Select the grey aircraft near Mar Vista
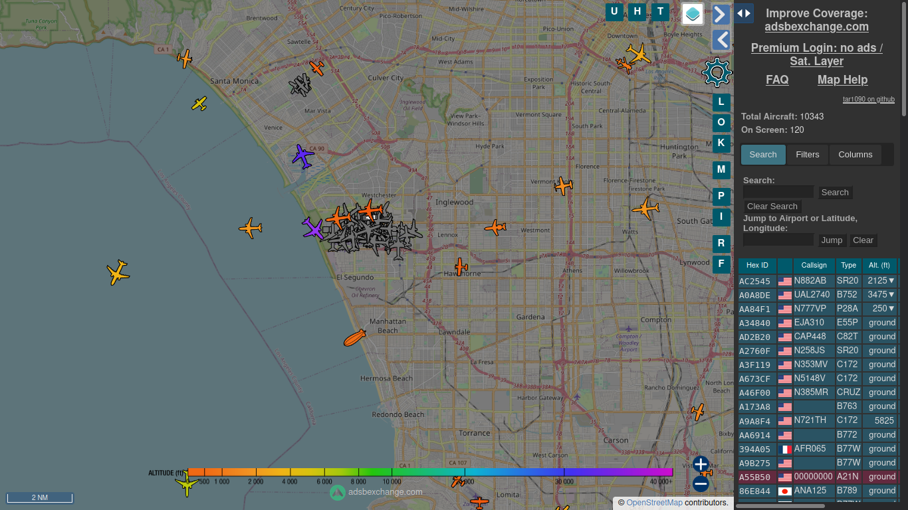Image resolution: width=908 pixels, height=510 pixels. (x=300, y=85)
